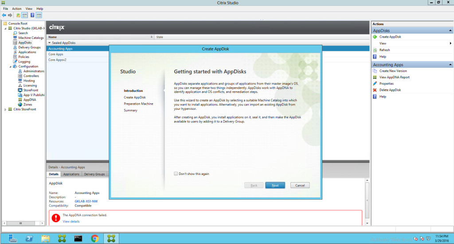The width and height of the screenshot is (454, 244).
Task: Go to Create AppDisk wizard step
Action: pos(135,97)
